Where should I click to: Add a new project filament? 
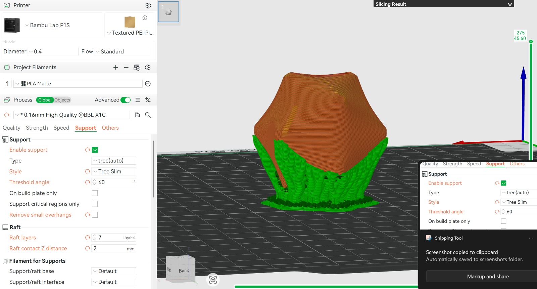pyautogui.click(x=115, y=68)
